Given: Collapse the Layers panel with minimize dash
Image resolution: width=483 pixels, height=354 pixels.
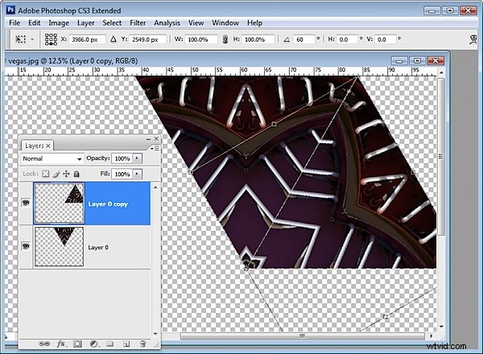Looking at the screenshot, I should tap(148, 139).
